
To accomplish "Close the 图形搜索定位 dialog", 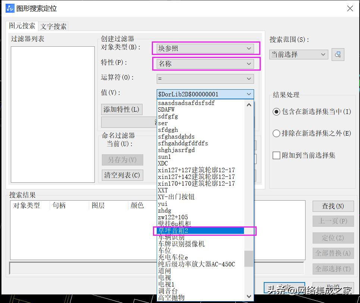I will point(350,9).
